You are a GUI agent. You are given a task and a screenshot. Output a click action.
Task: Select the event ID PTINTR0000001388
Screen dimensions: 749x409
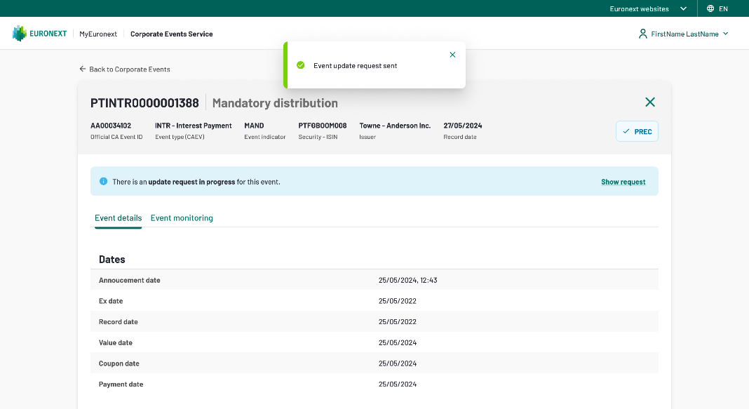tap(144, 102)
